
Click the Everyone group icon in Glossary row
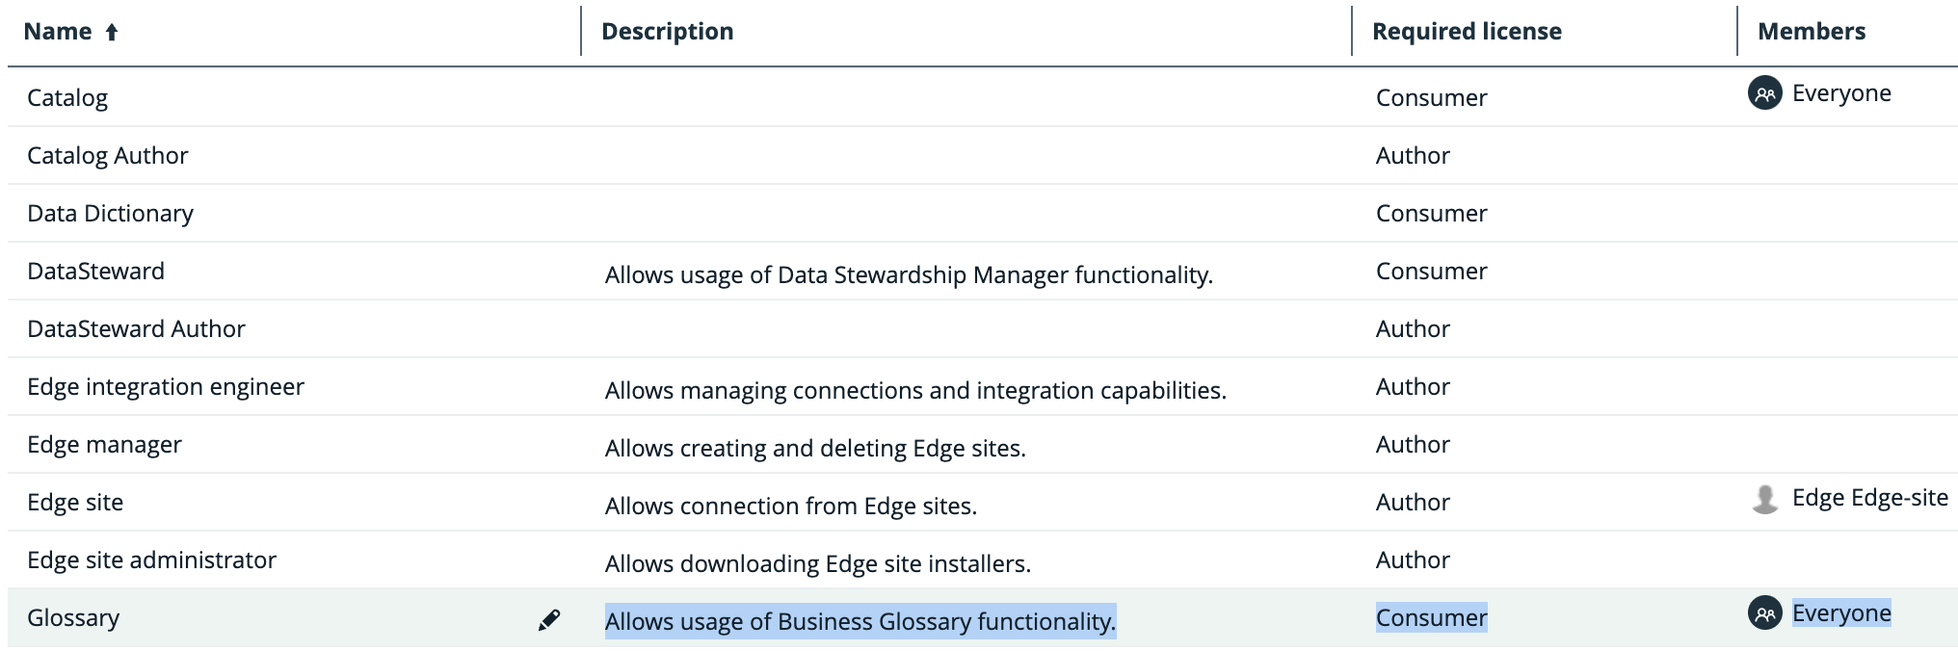pos(1765,613)
